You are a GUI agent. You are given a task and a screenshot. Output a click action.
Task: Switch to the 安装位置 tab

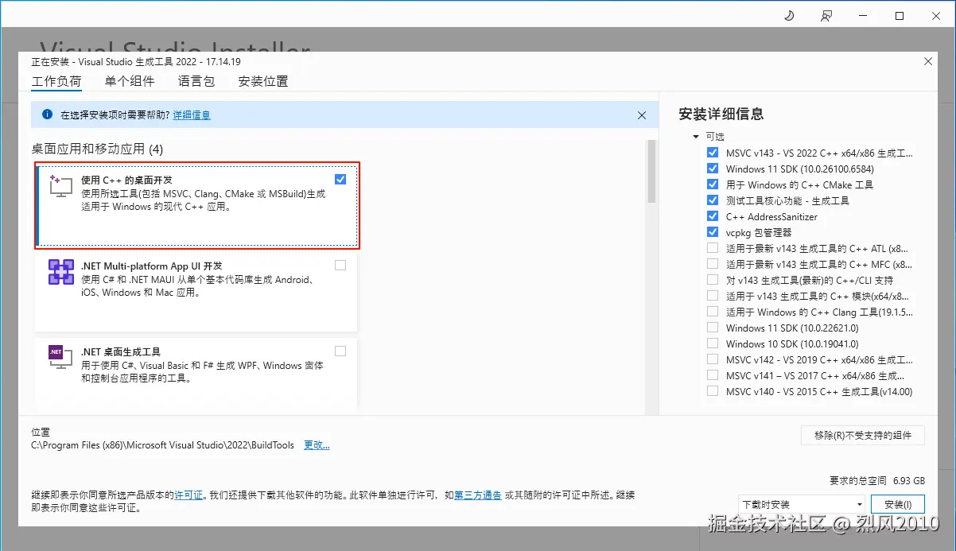tap(263, 81)
